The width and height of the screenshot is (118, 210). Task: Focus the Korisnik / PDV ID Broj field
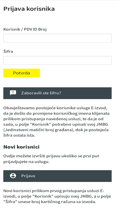point(57,38)
